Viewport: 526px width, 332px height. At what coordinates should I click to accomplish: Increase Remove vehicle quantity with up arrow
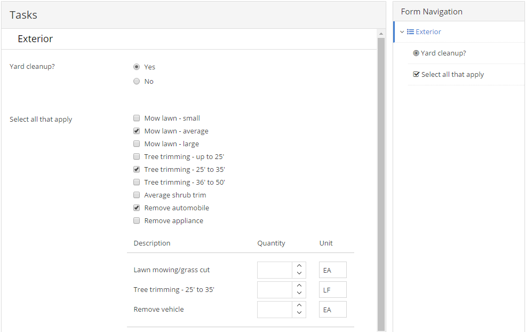click(x=299, y=305)
